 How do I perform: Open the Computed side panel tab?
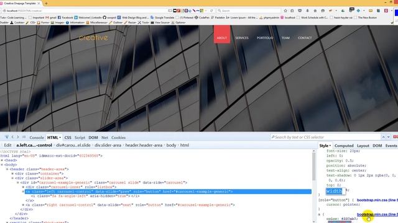coord(344,146)
